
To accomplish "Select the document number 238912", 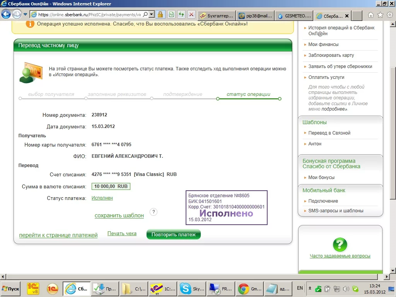I will [99, 115].
